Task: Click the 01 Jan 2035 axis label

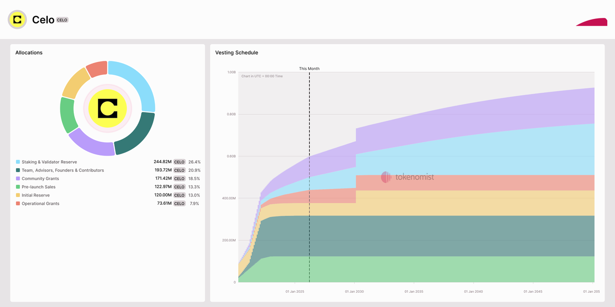Action: pos(414,291)
